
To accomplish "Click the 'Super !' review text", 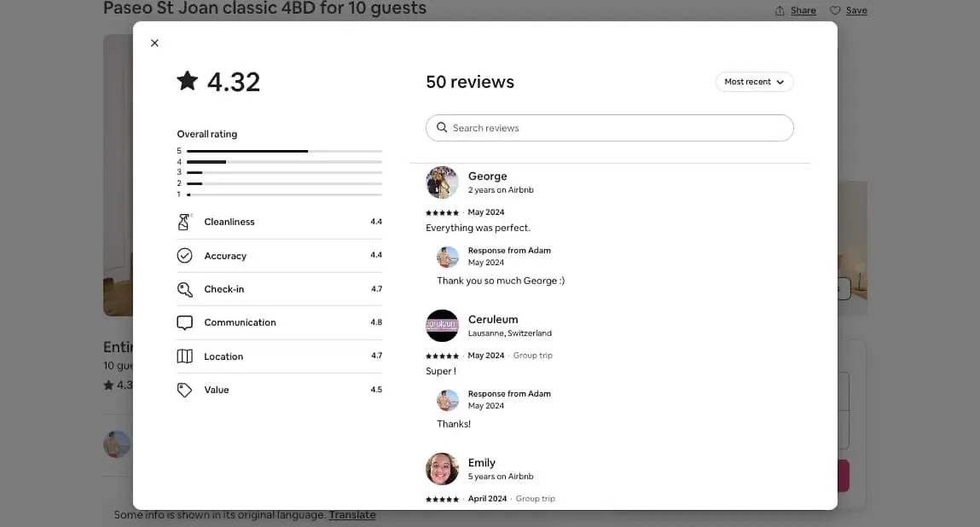I will pos(441,371).
